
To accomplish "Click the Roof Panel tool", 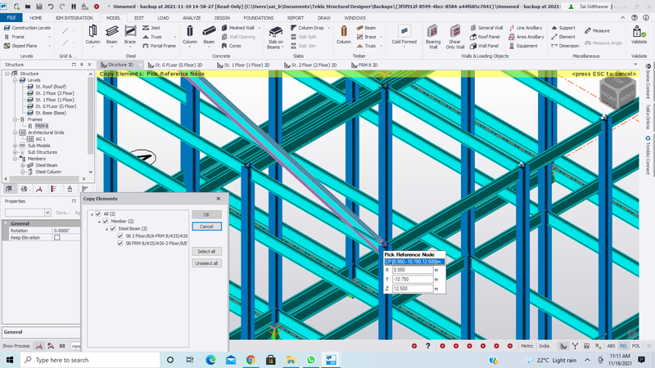I will point(485,37).
